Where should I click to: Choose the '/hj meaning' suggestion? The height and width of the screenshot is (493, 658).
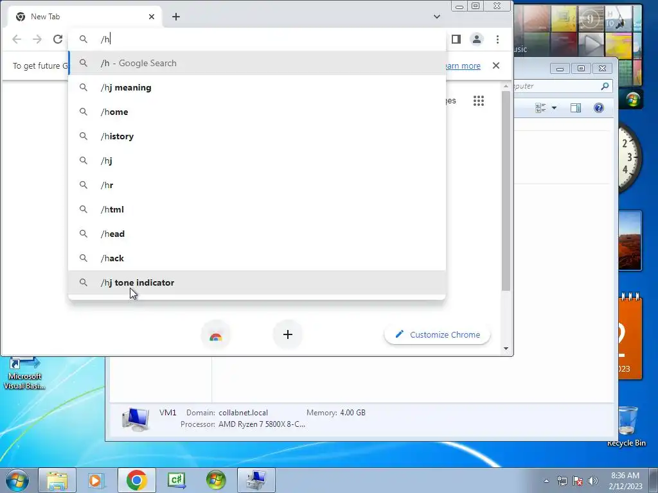257,87
